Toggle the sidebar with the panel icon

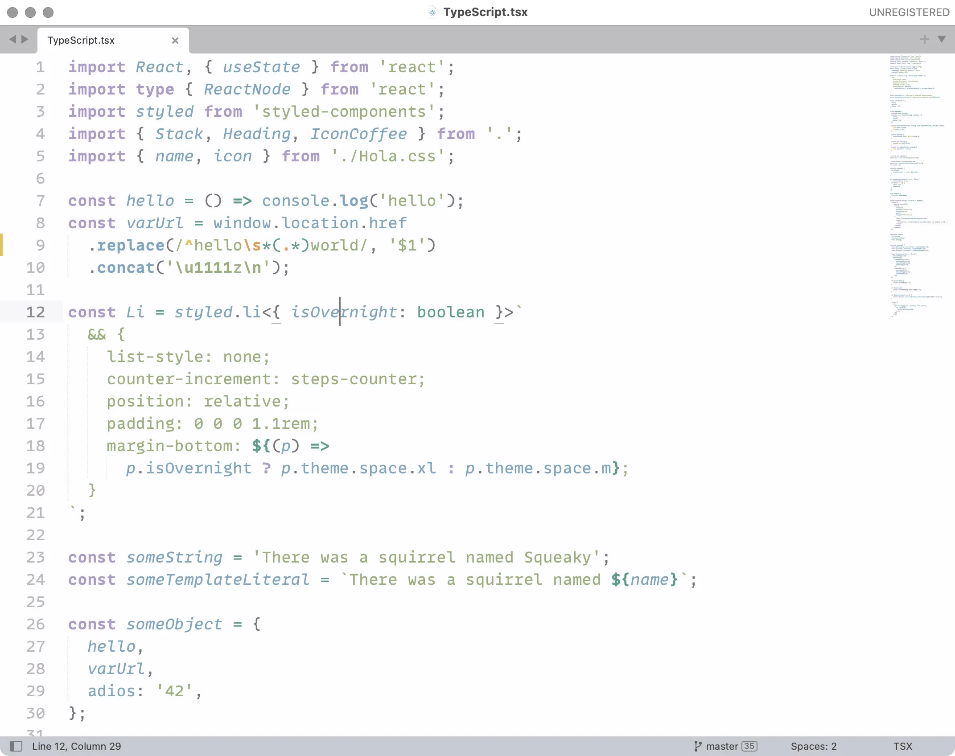(17, 746)
